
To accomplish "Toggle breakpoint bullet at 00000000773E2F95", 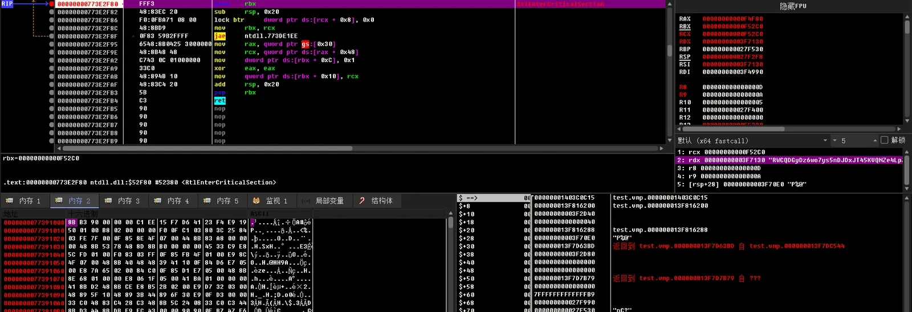I will click(52, 44).
